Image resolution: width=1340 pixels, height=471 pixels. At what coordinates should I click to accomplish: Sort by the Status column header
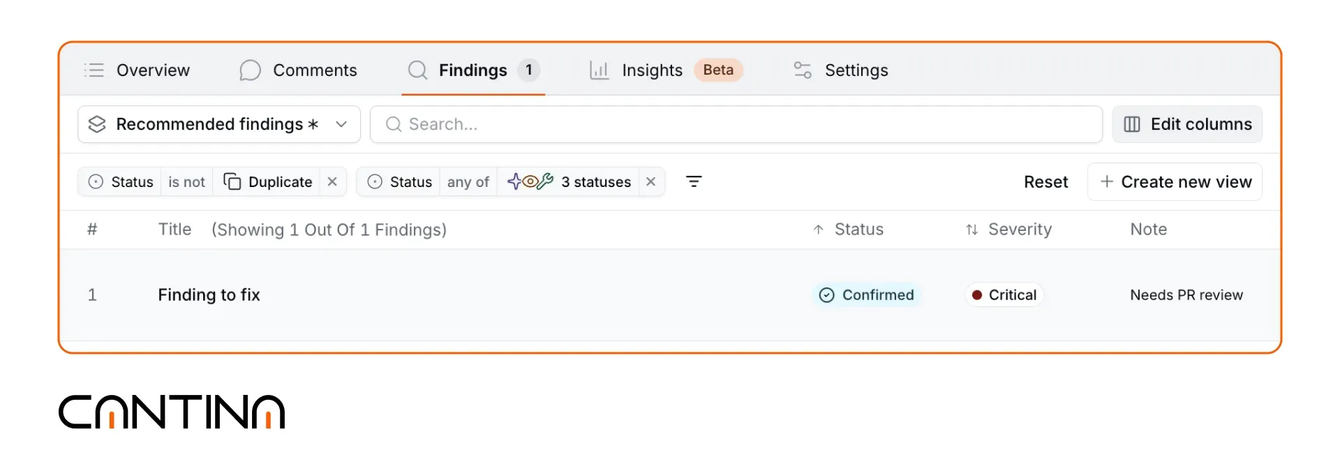click(849, 229)
